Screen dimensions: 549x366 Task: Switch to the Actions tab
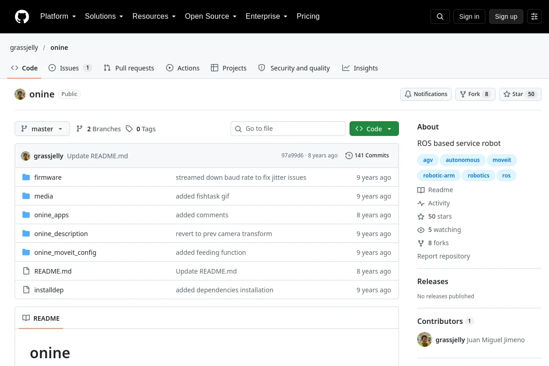click(183, 68)
